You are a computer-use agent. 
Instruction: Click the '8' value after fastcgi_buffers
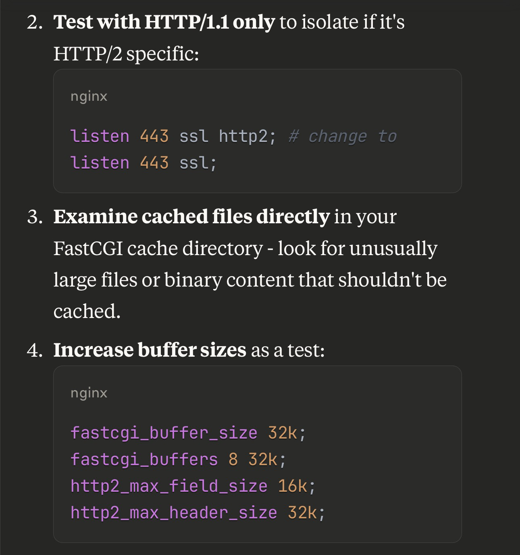coord(233,459)
